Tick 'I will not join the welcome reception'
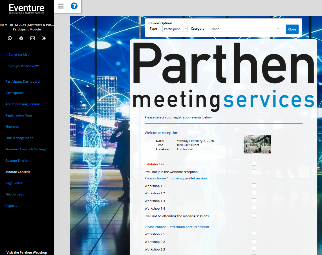322x255 pixels. pos(254,171)
